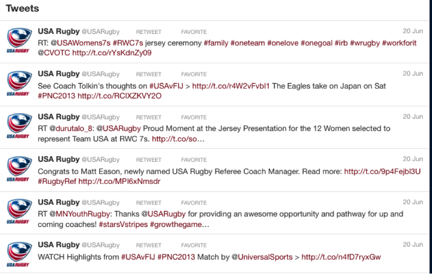The width and height of the screenshot is (432, 274).
Task: Select avatar next to Matt Eason tweet
Action: click(x=19, y=168)
